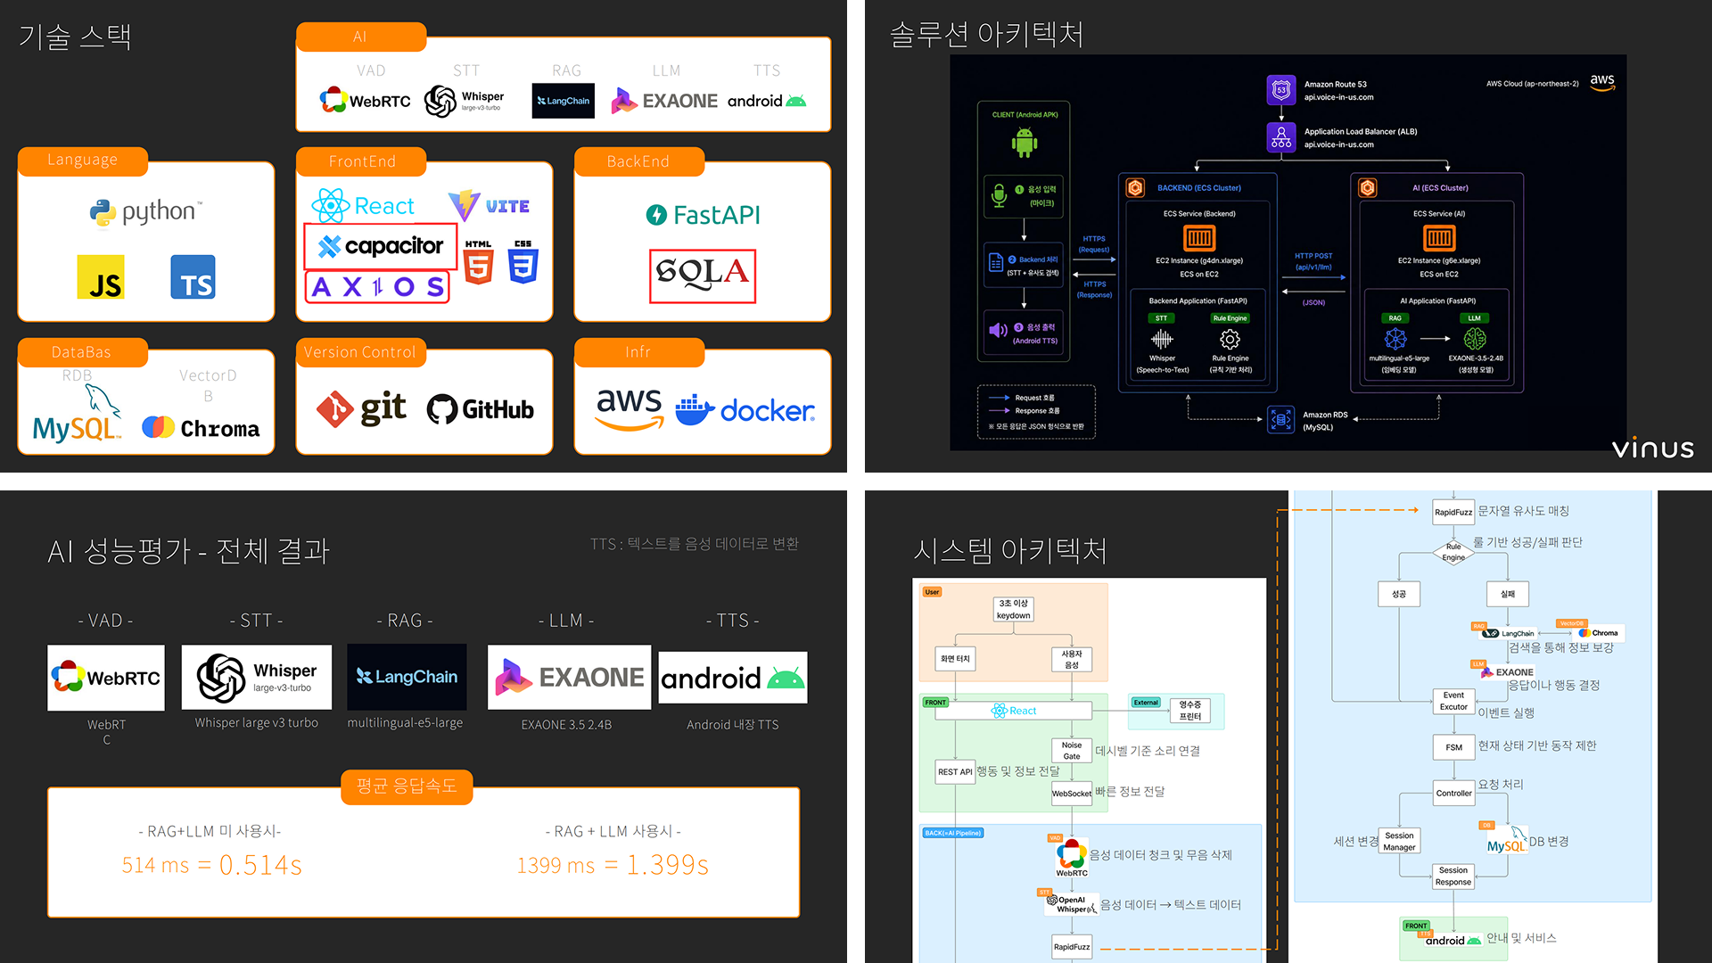1712x963 pixels.
Task: Select the microphone voice input icon
Action: (1000, 195)
